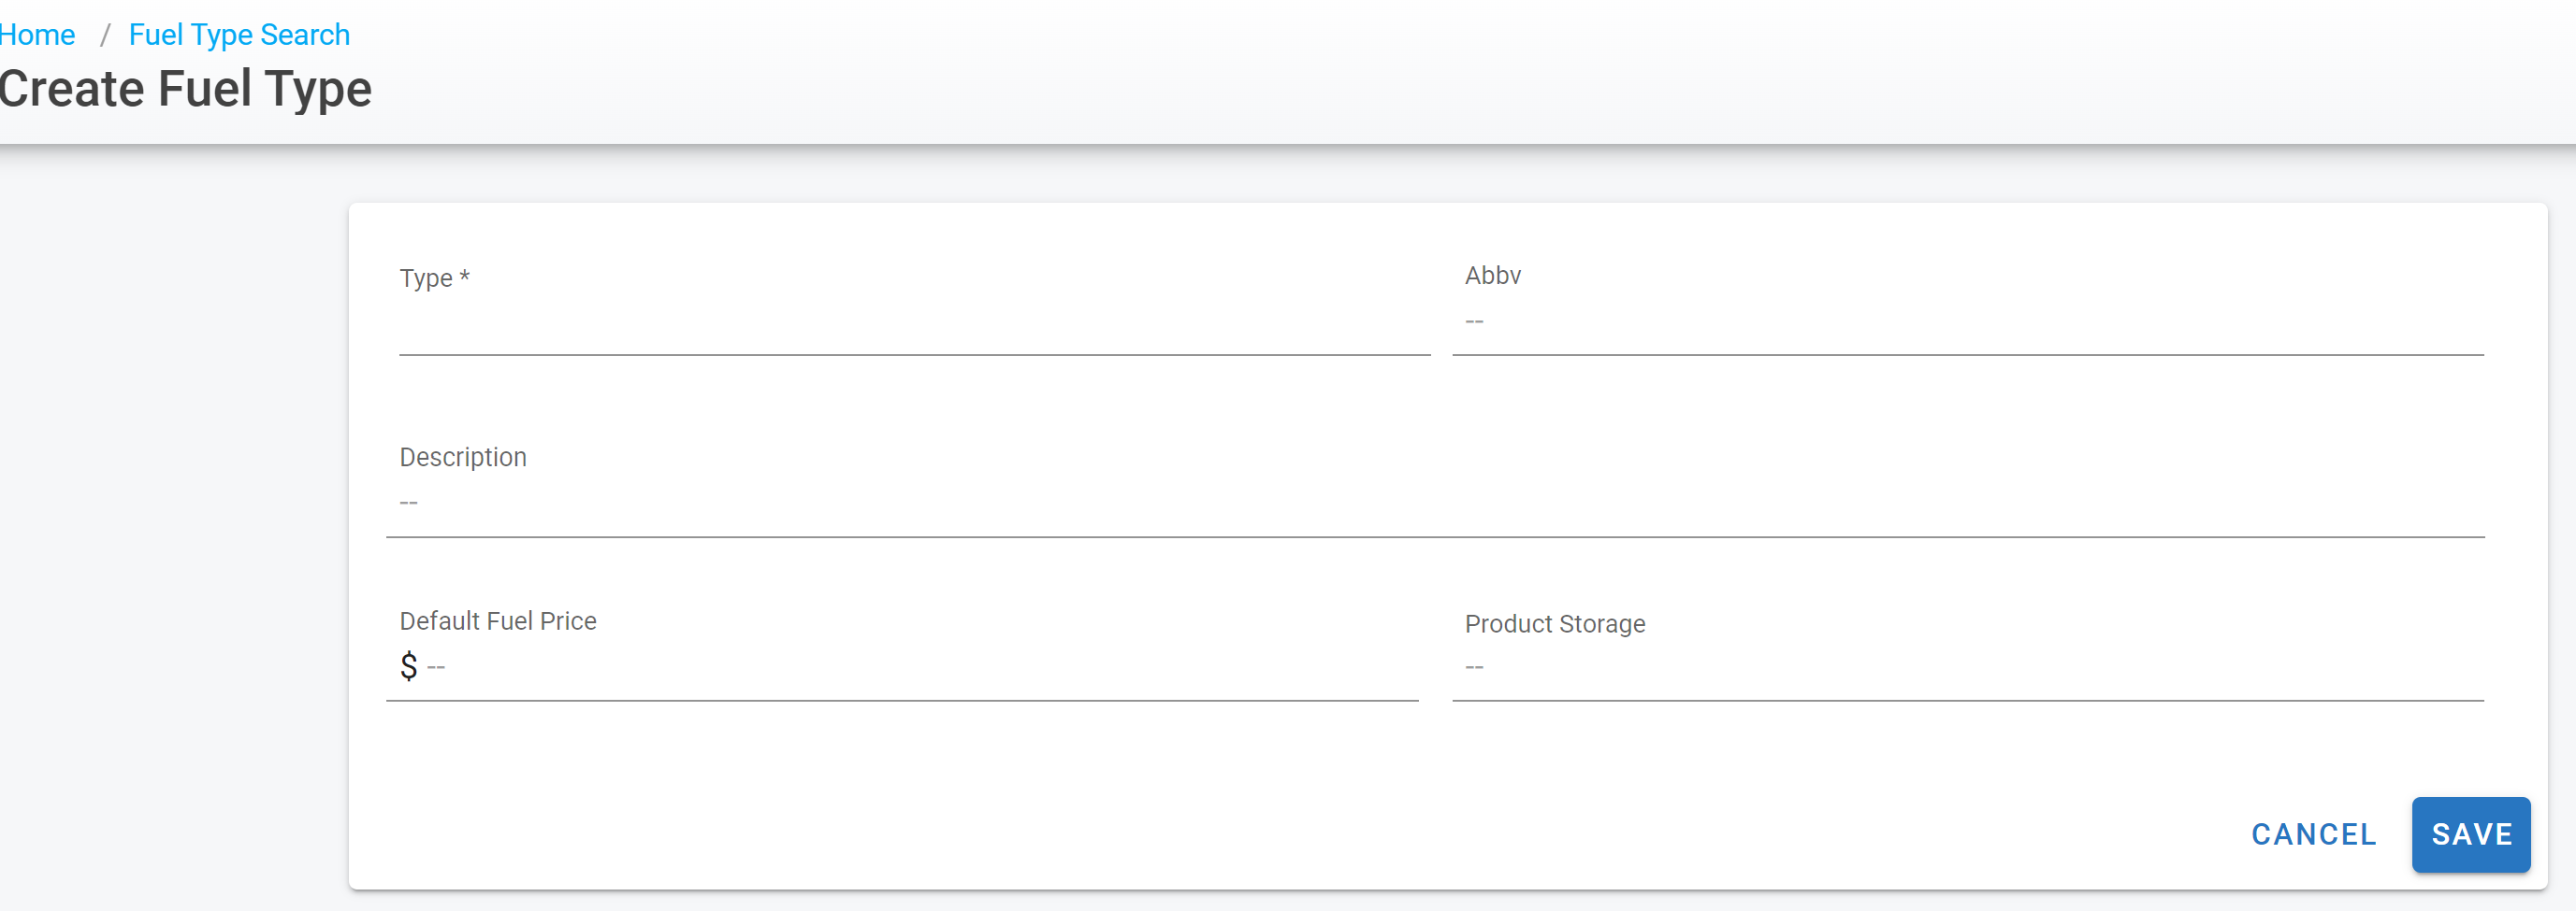Screen dimensions: 2576x911
Task: Click the Abbv field label
Action: [x=1492, y=276]
